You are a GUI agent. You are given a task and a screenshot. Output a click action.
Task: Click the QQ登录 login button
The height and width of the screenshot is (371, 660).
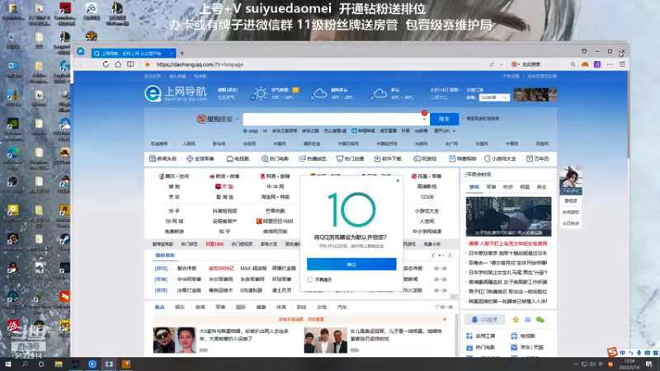click(484, 320)
